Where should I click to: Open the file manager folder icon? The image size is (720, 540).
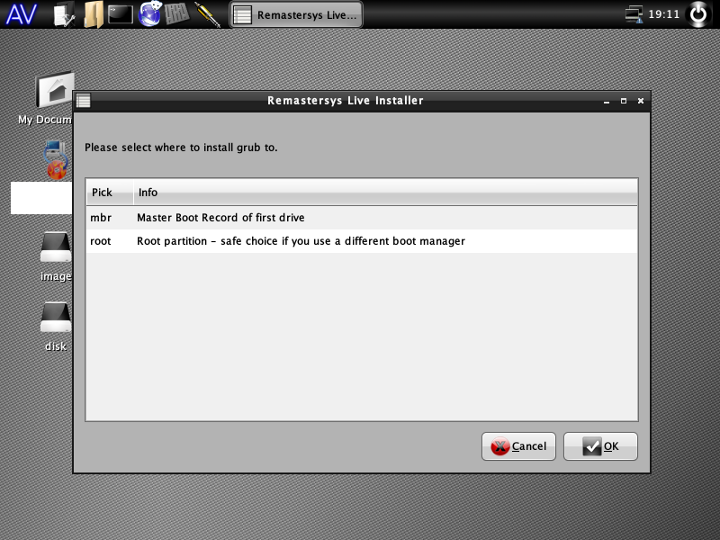94,14
